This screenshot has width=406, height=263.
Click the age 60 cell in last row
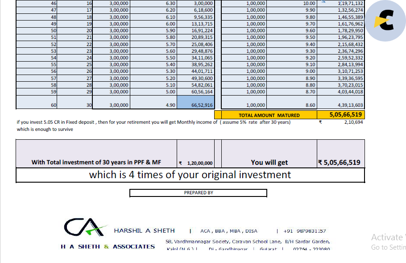(x=37, y=102)
